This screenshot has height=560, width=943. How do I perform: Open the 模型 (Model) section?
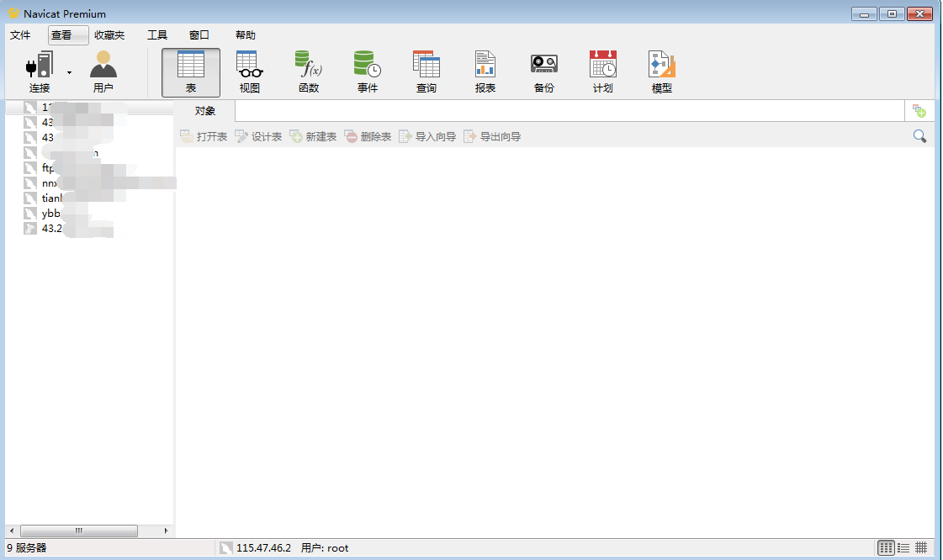662,72
